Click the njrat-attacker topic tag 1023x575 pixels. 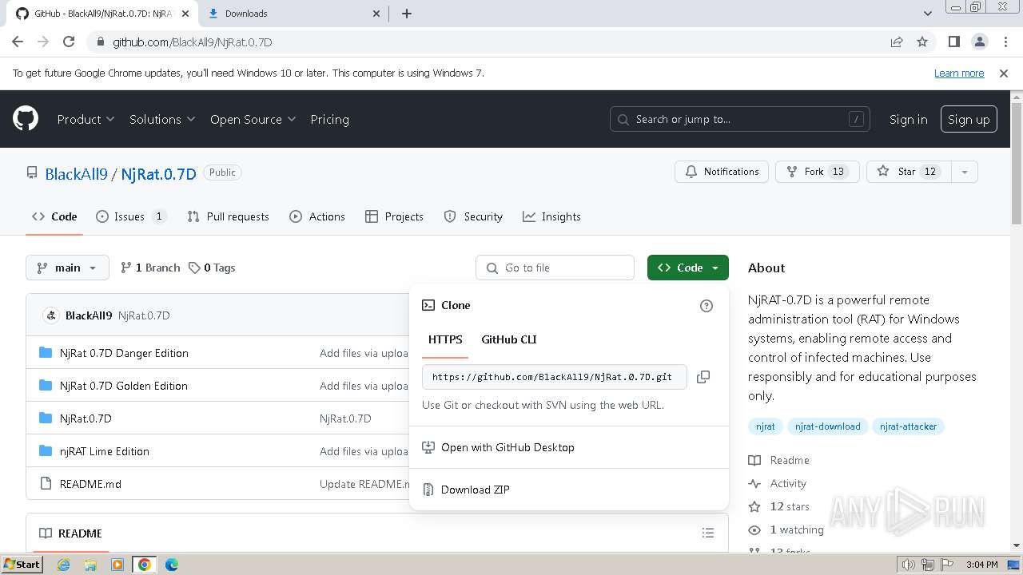pos(909,426)
